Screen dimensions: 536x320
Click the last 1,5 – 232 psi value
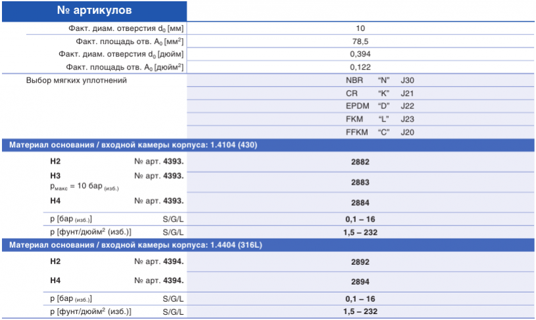[x=360, y=311]
